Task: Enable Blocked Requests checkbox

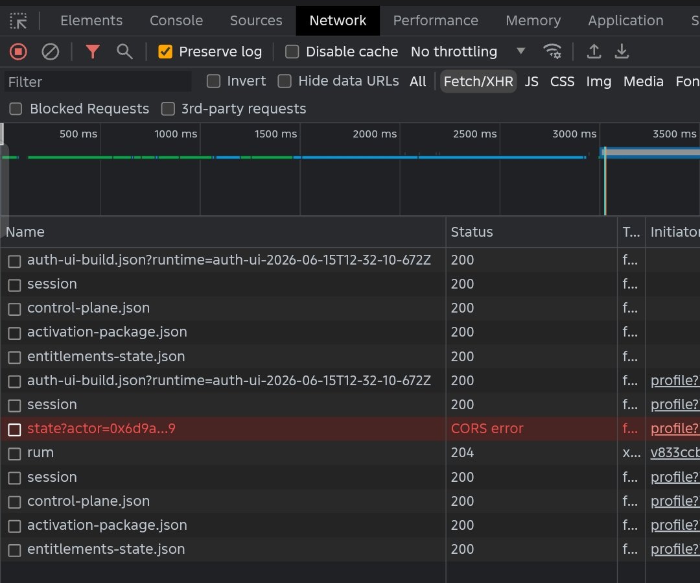Action: [16, 108]
